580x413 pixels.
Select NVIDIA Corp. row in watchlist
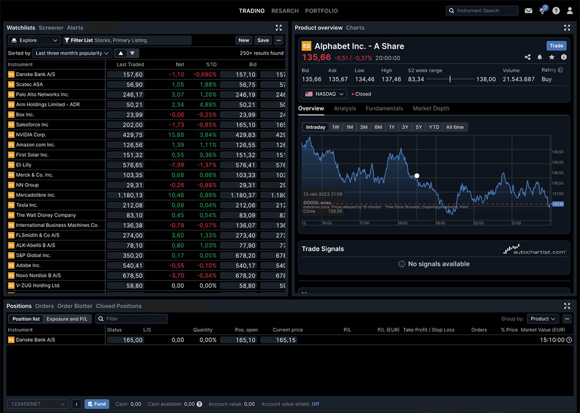coord(146,135)
